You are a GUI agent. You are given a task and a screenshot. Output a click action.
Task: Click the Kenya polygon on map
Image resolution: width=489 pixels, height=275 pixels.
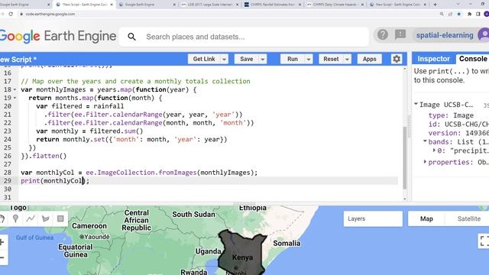pos(242,253)
